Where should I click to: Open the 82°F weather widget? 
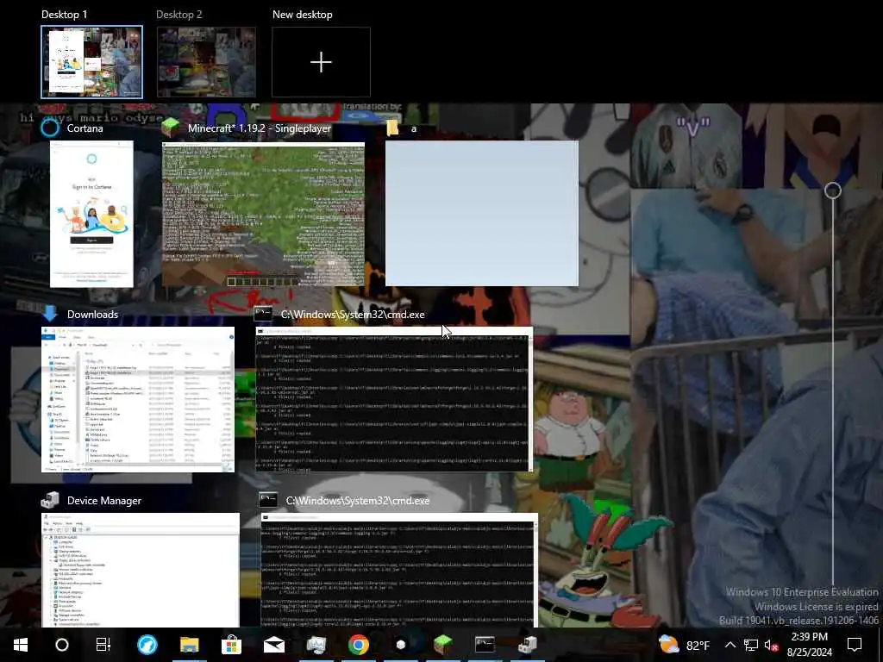coord(685,645)
